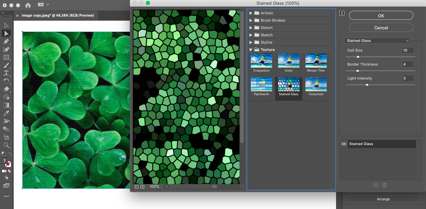
Task: Select the Eraser tool
Action: point(6,89)
